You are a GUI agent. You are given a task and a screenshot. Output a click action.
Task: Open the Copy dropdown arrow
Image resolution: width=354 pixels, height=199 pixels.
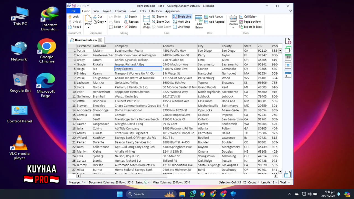[x=105, y=22]
